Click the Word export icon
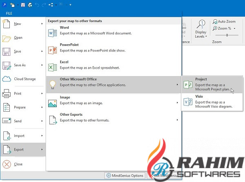 pos(53,33)
